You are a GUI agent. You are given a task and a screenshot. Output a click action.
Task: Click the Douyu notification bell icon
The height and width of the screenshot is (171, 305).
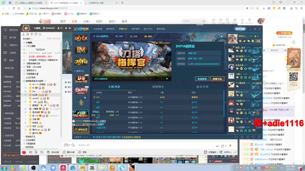[x=242, y=20]
